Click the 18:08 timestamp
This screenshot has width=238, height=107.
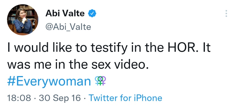point(19,98)
